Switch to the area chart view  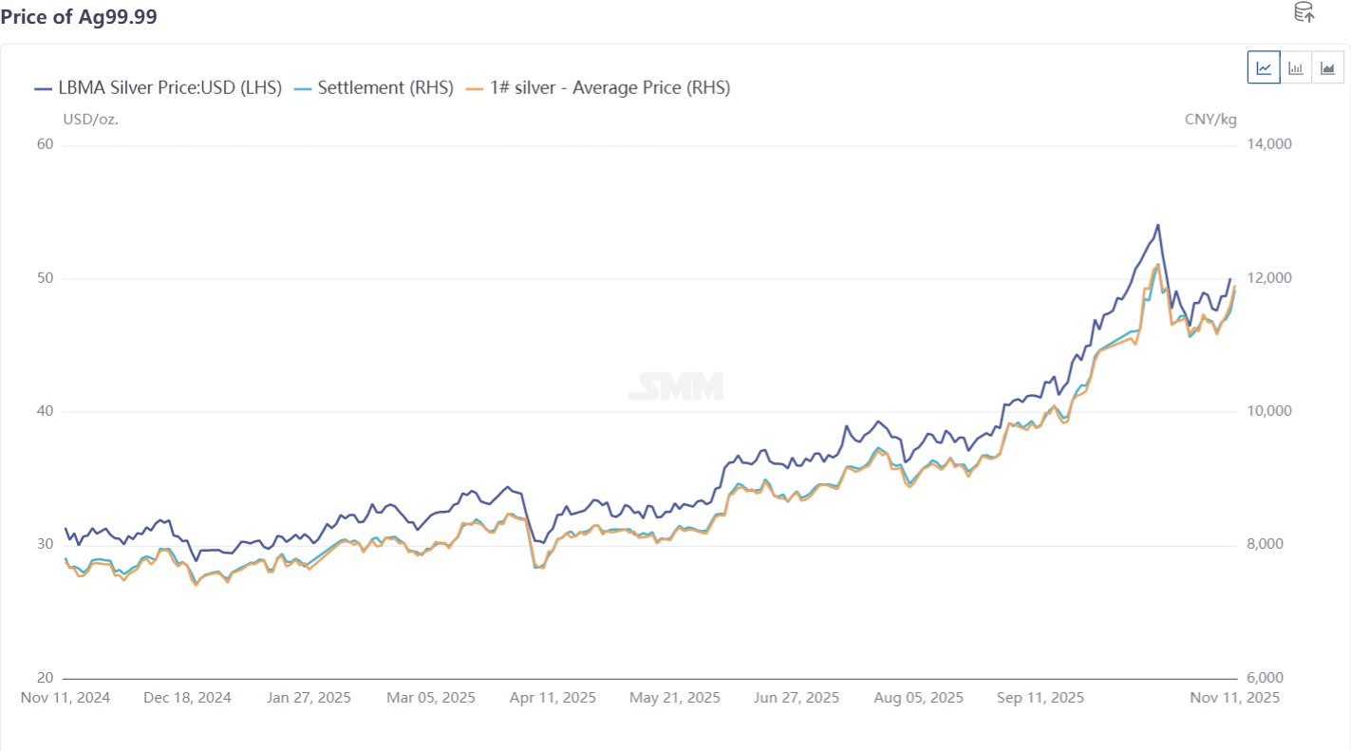(x=1327, y=67)
